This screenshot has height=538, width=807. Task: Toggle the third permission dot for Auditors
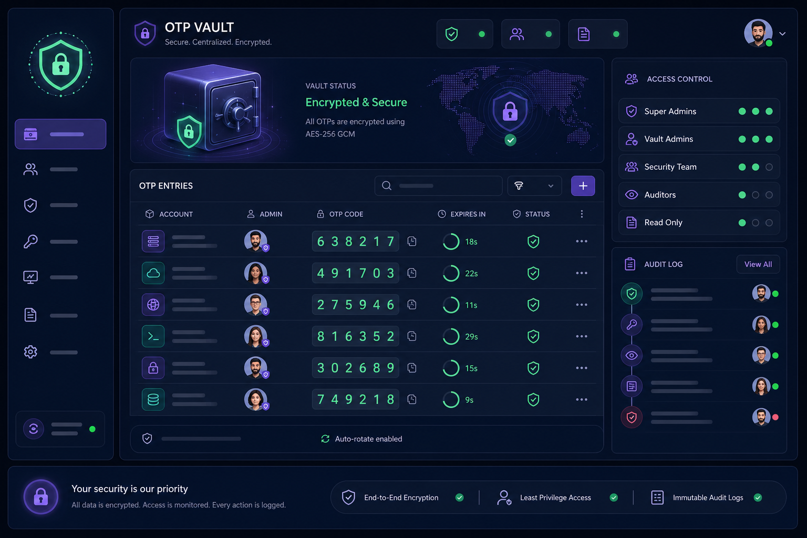[769, 195]
